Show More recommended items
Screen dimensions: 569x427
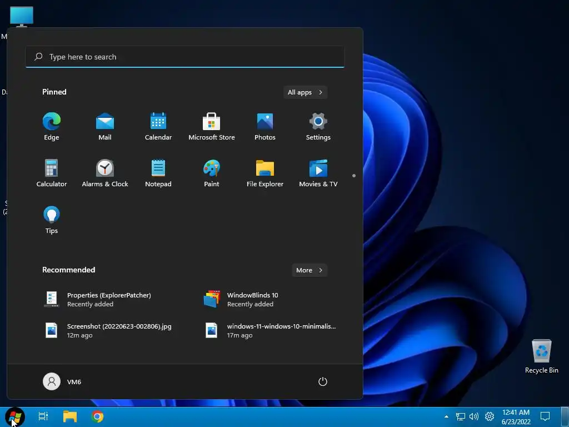tap(310, 270)
